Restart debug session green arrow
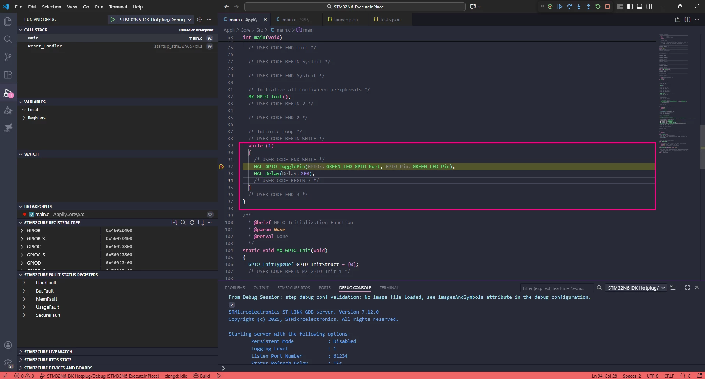Image resolution: width=705 pixels, height=379 pixels. click(598, 7)
